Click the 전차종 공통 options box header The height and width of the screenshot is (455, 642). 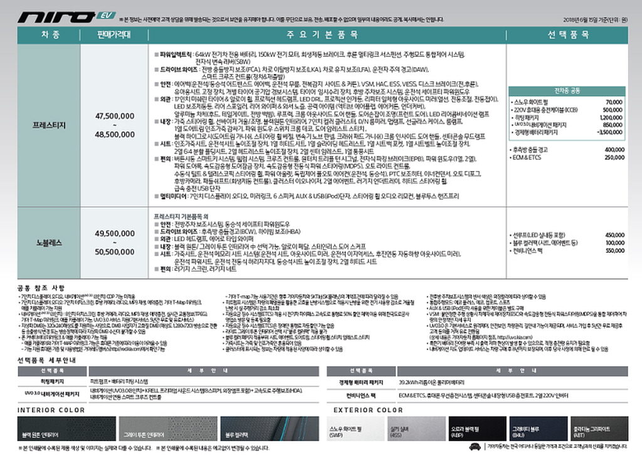(x=567, y=90)
